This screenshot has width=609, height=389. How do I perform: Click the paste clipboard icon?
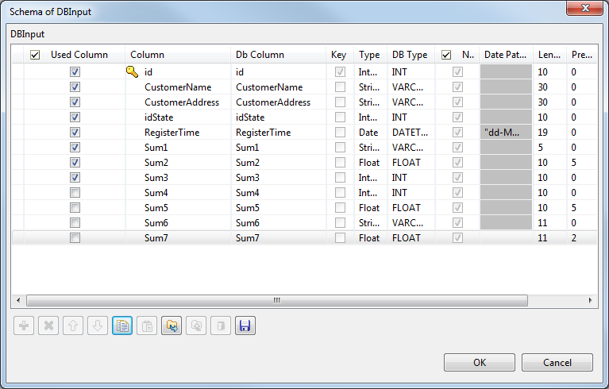tap(146, 325)
